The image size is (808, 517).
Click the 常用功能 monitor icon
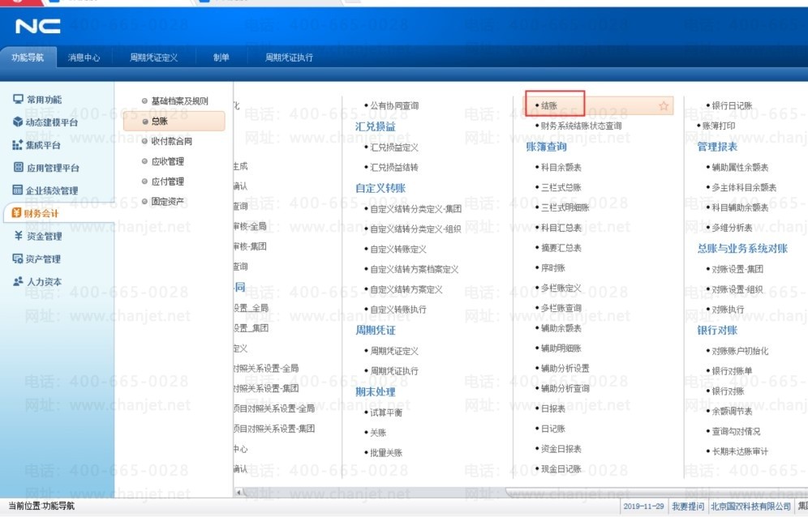(18, 99)
